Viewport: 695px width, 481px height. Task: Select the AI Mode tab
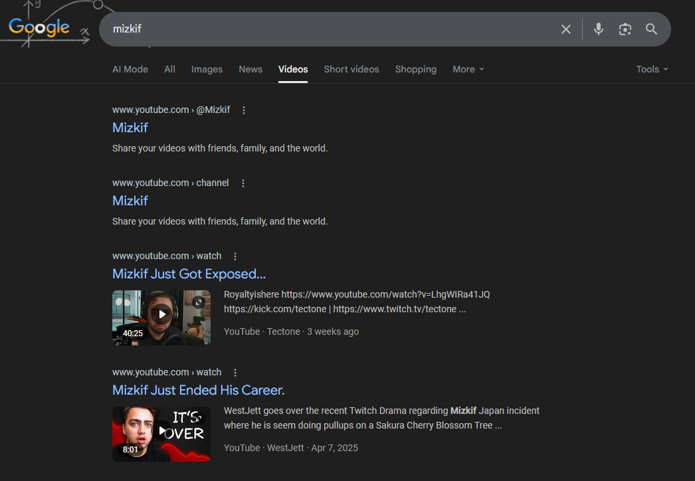(130, 69)
